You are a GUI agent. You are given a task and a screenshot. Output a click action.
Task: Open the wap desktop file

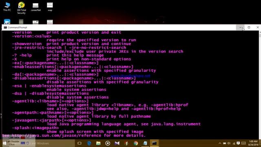[x=50, y=7]
